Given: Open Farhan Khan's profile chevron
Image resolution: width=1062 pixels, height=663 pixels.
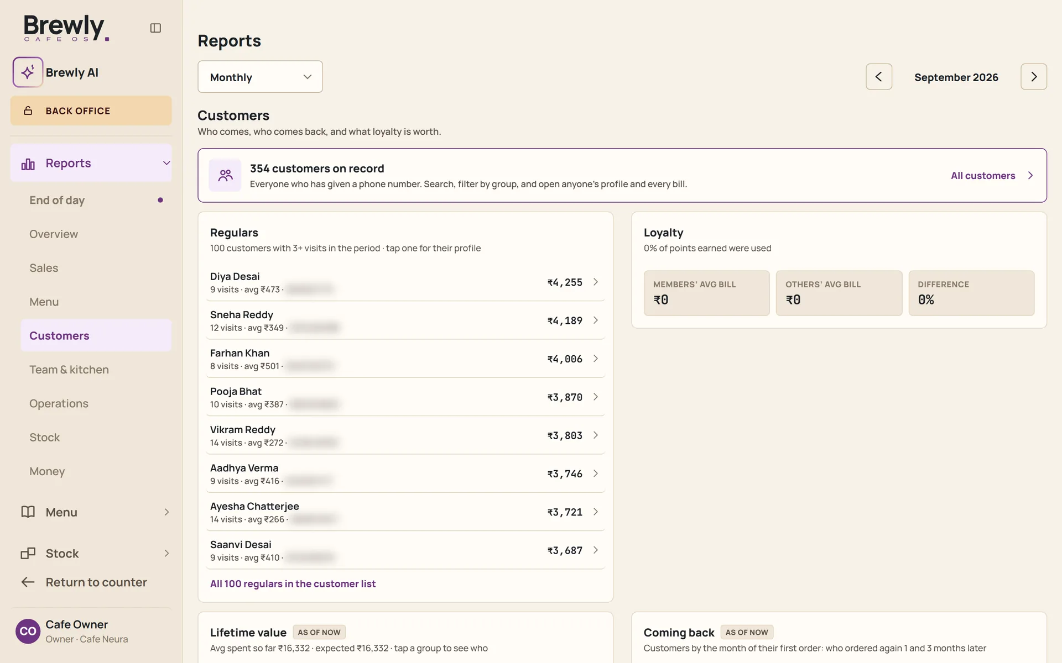Looking at the screenshot, I should click(596, 359).
